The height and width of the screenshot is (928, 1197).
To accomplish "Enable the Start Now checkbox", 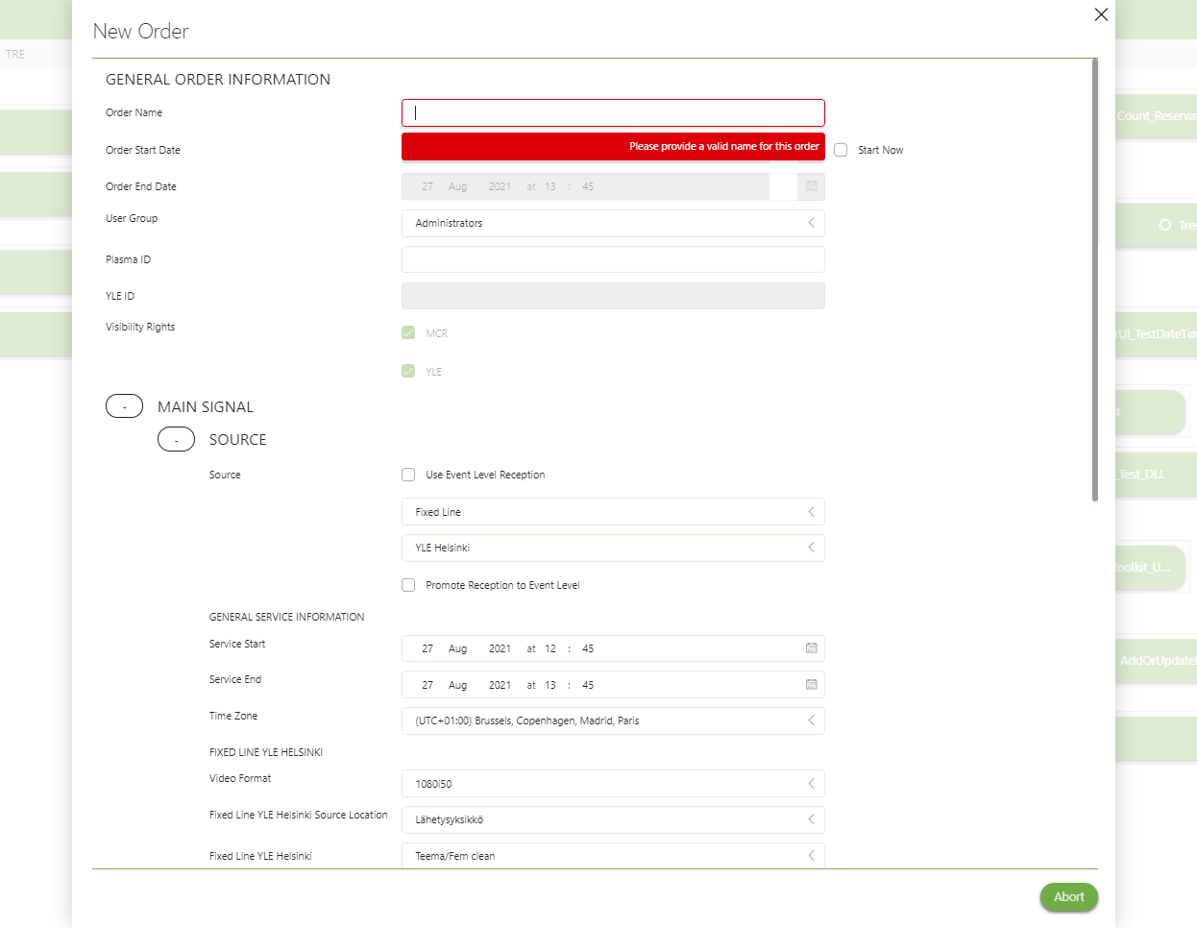I will (x=841, y=149).
